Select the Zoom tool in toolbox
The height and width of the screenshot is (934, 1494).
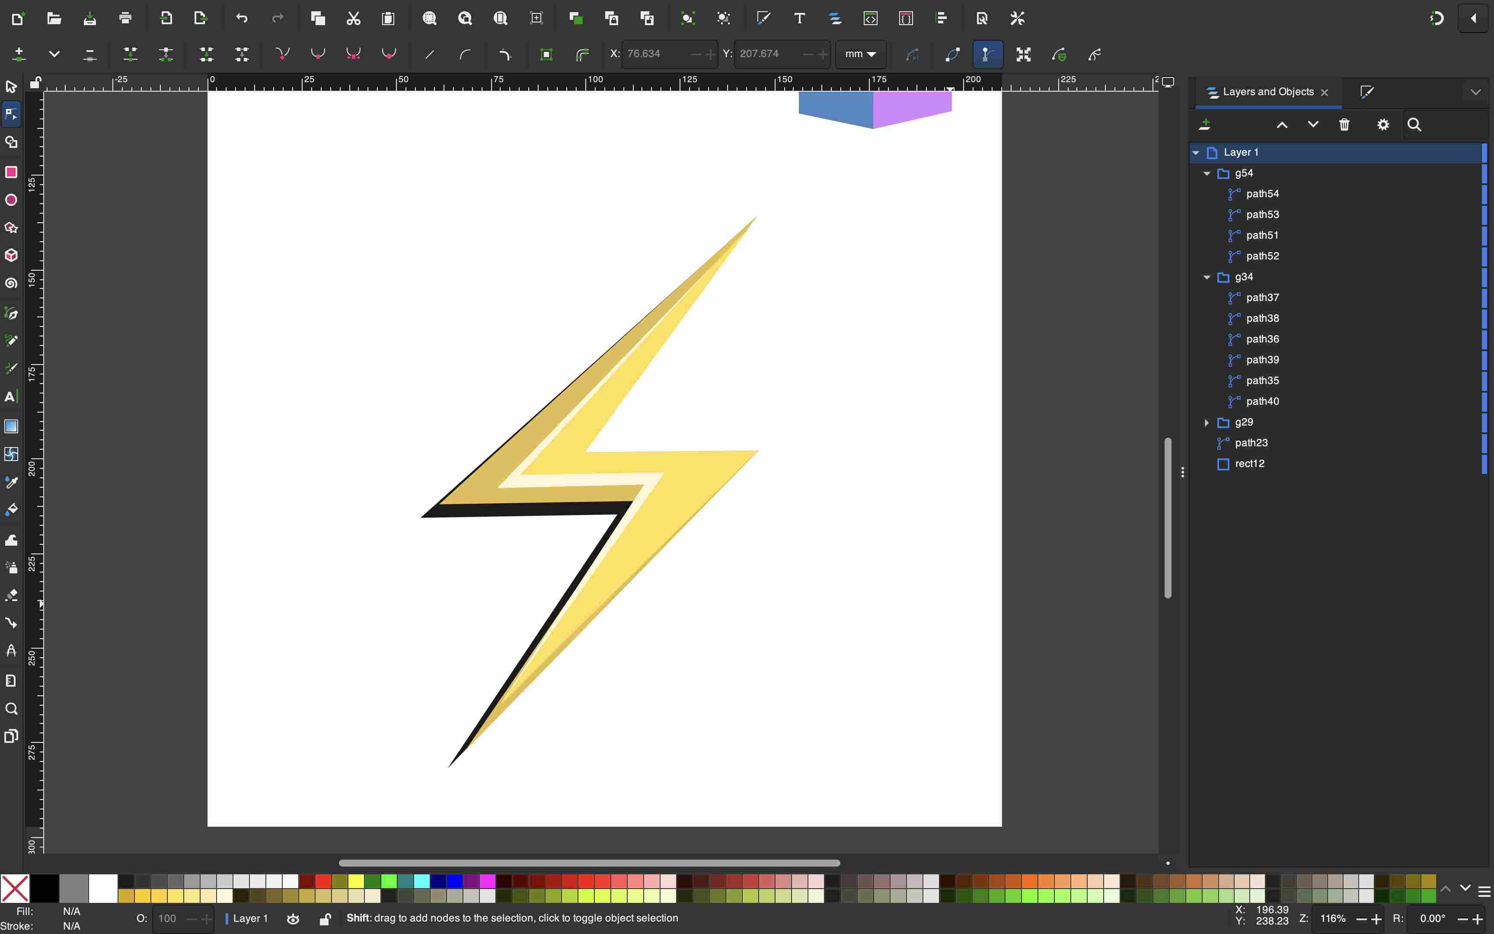point(11,709)
